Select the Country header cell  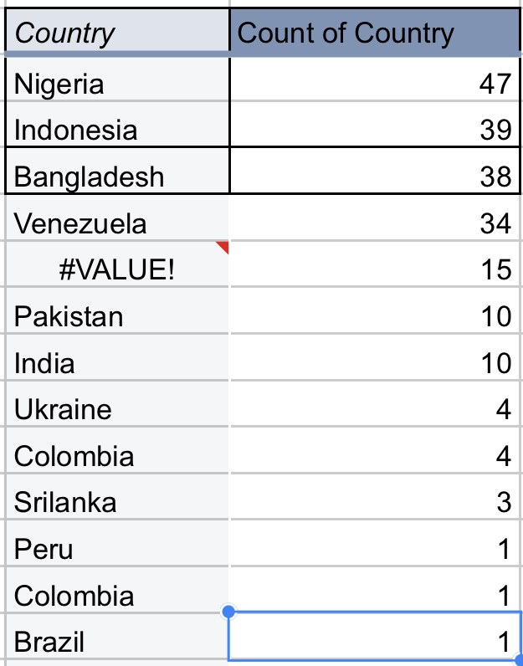coord(117,31)
